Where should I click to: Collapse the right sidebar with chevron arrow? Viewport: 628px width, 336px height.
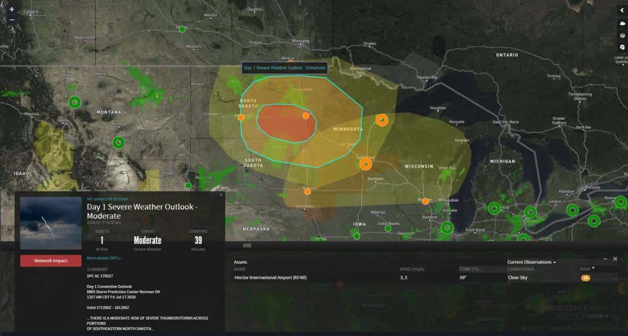pos(622,9)
